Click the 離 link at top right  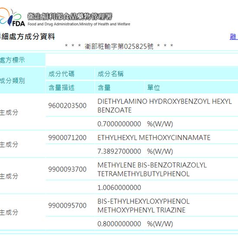(x=234, y=37)
